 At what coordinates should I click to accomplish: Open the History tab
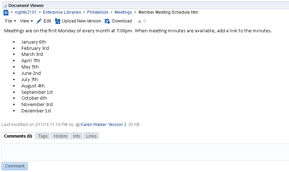pyautogui.click(x=60, y=136)
